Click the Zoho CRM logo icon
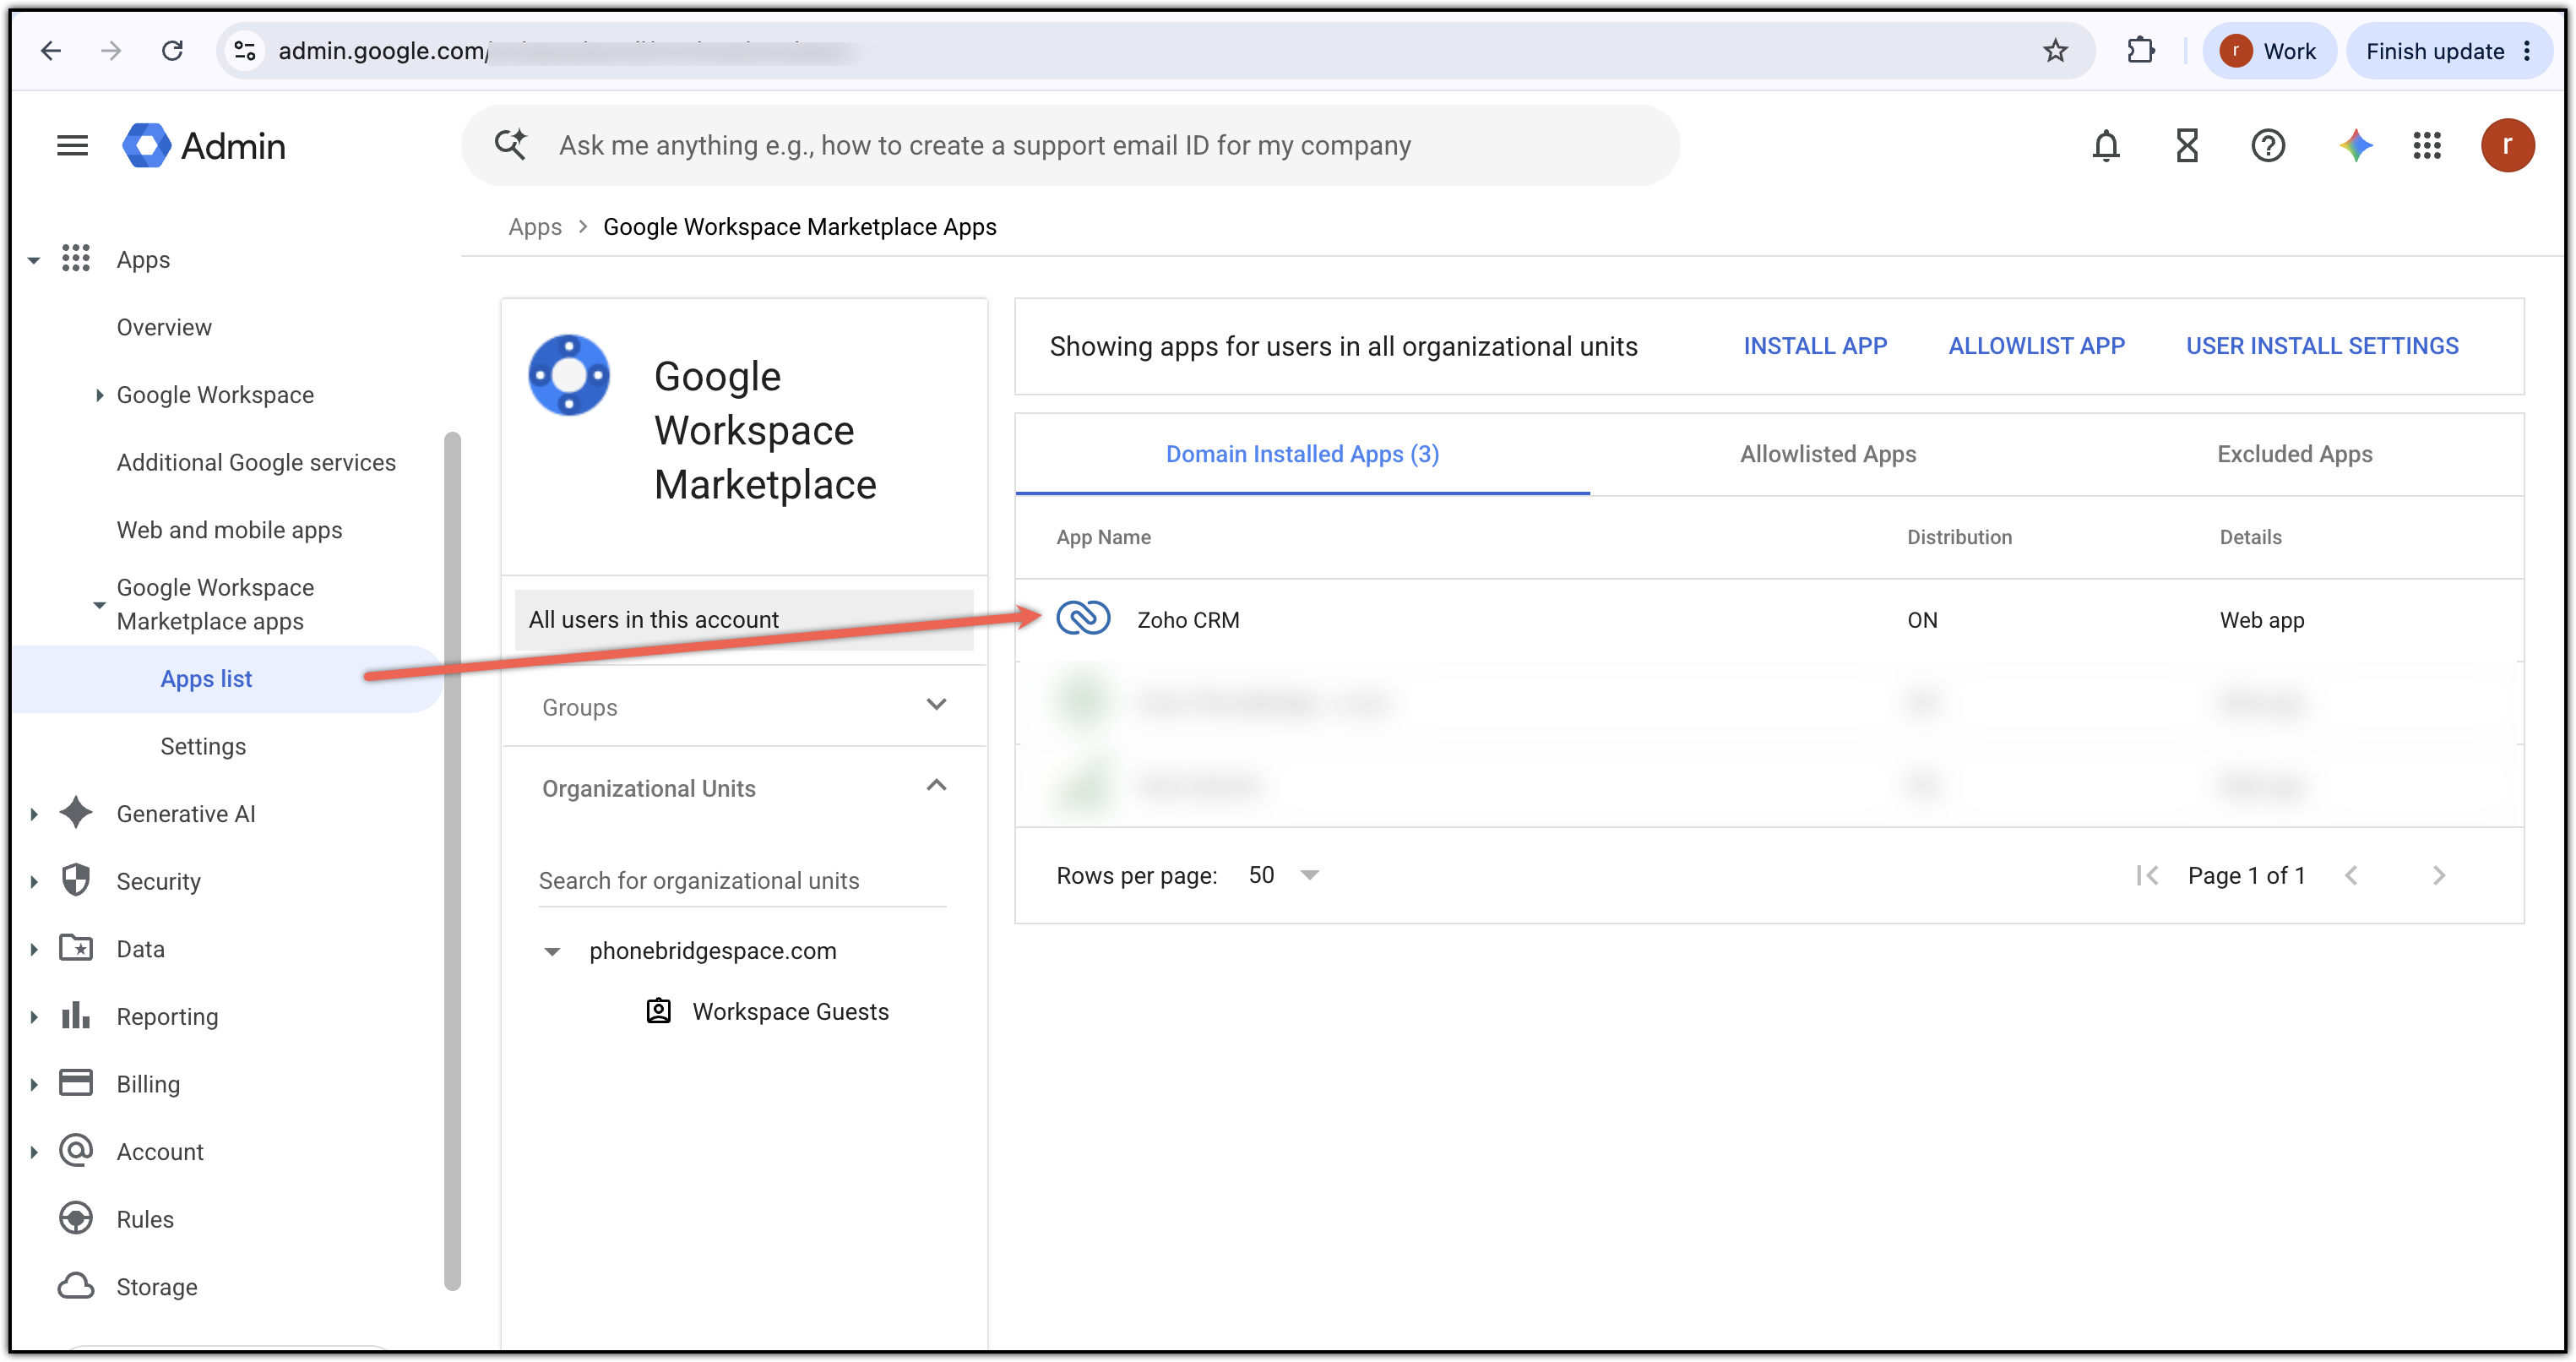The width and height of the screenshot is (2576, 1362). point(1083,618)
